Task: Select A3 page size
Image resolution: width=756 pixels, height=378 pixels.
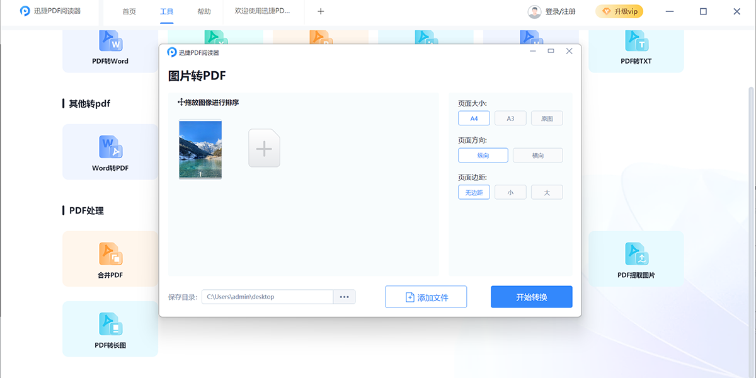Action: [x=510, y=118]
